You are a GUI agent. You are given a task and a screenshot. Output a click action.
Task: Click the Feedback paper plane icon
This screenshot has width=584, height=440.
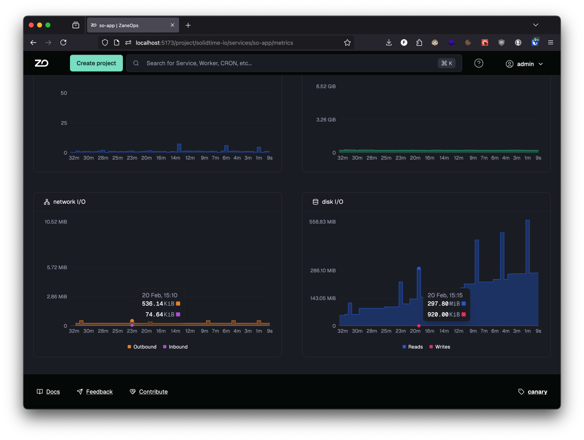pyautogui.click(x=80, y=392)
